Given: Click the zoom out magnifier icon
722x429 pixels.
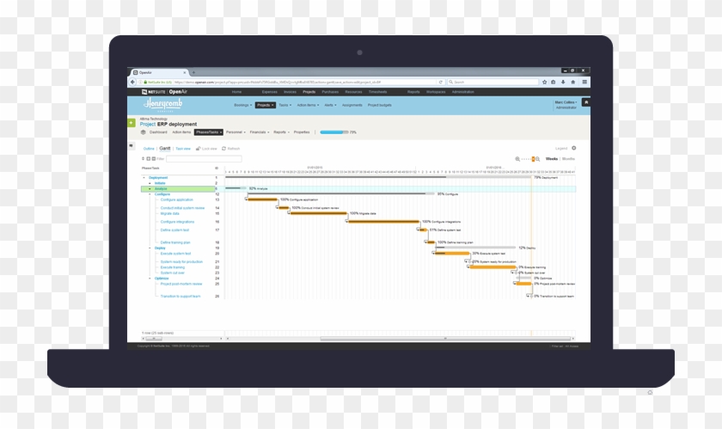Looking at the screenshot, I should tap(517, 159).
